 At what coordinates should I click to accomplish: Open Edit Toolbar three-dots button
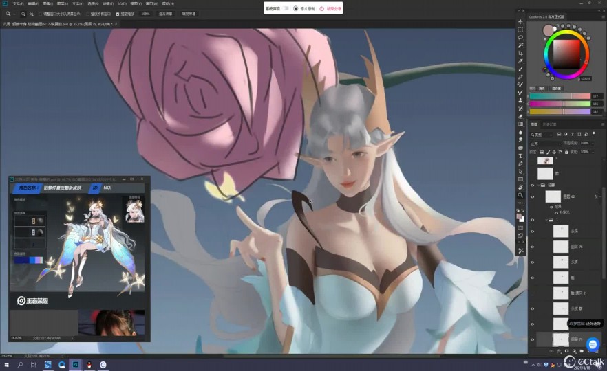pyautogui.click(x=521, y=203)
